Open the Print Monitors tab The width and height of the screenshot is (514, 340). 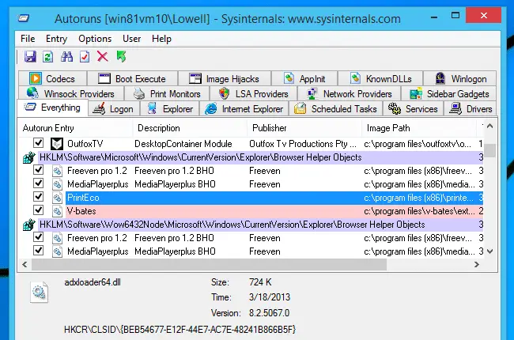point(167,94)
